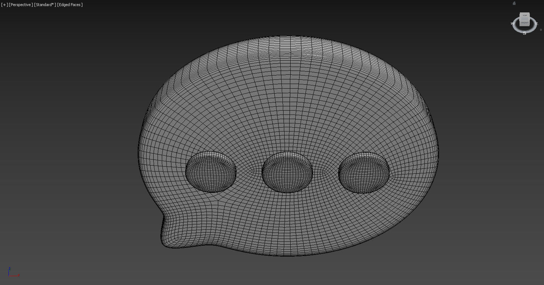Open the Standard* shading quality menu
This screenshot has height=285, width=544.
[x=45, y=5]
